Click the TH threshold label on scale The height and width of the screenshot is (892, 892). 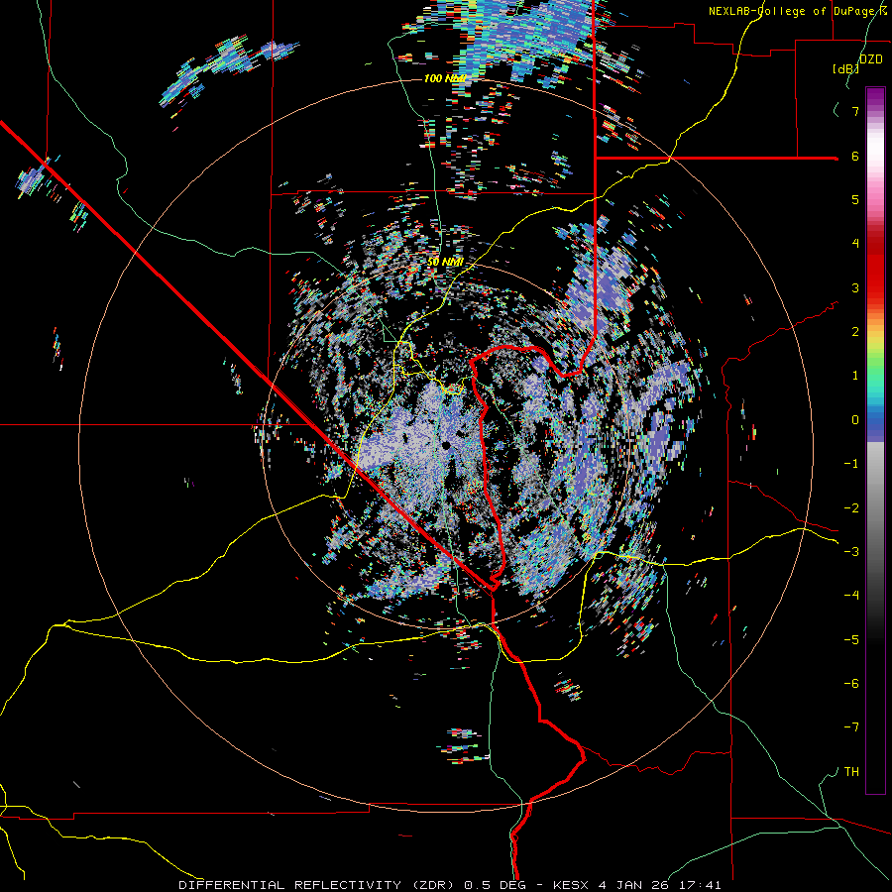click(x=851, y=772)
